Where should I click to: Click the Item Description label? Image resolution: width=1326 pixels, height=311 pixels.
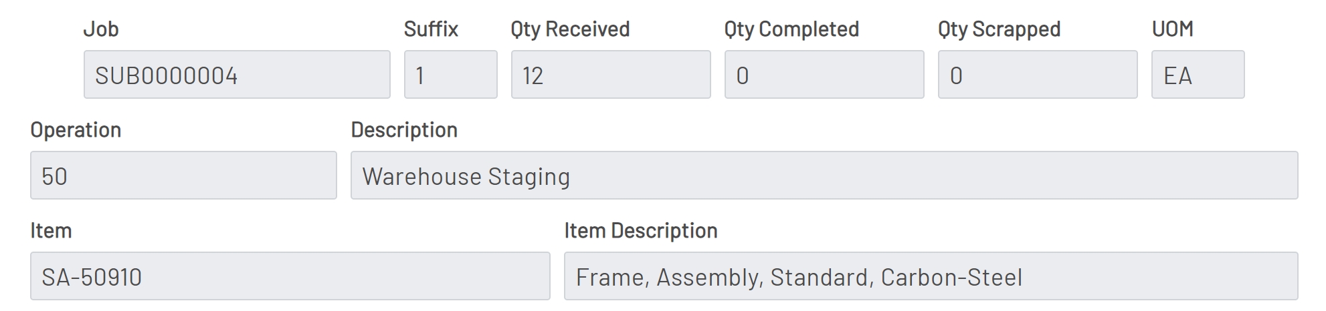point(640,231)
